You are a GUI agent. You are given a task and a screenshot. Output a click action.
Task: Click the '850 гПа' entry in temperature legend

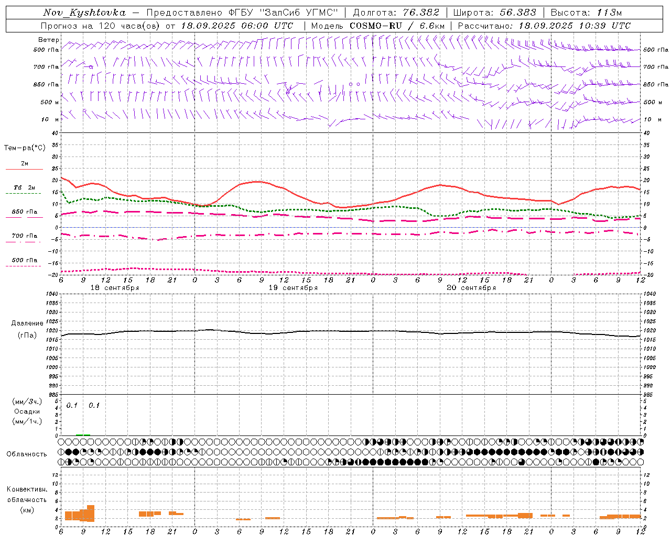(24, 214)
